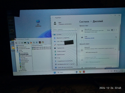Click the round gauge icon in AIDA64 toolbar
Image resolution: width=125 pixels, height=93 pixels.
point(43,42)
